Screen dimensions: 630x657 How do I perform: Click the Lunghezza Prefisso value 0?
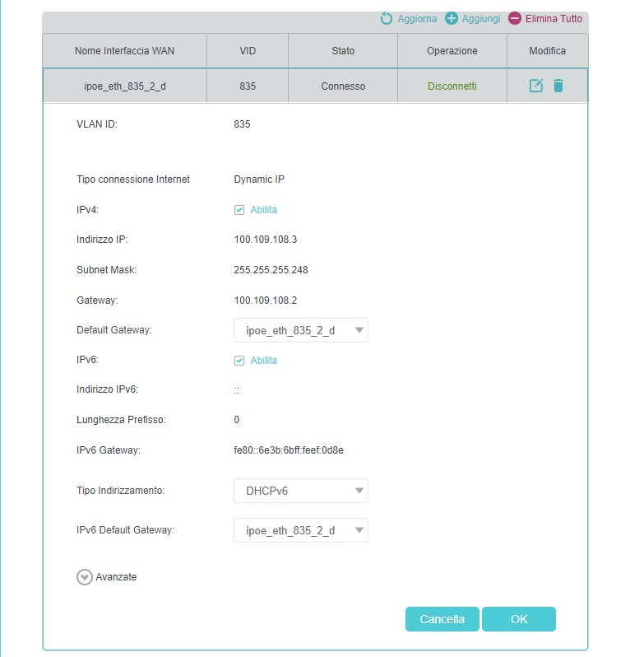[237, 420]
